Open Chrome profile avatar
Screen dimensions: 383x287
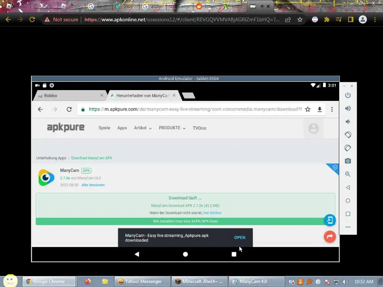click(363, 19)
